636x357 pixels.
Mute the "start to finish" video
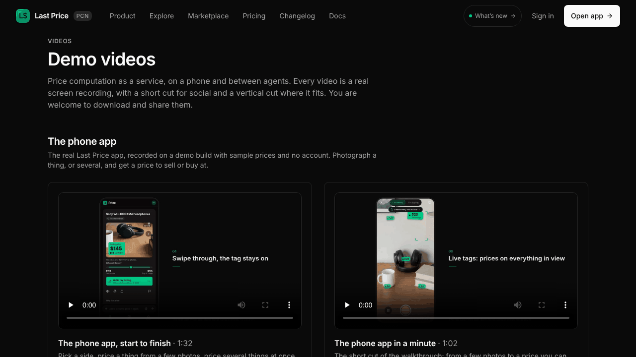click(x=241, y=305)
